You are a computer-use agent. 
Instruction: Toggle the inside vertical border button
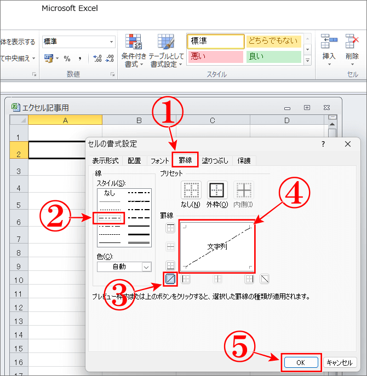point(217,279)
